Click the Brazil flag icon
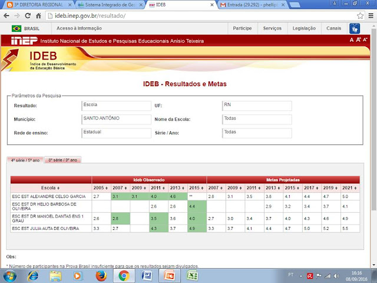This screenshot has width=377, height=283. tap(16, 28)
